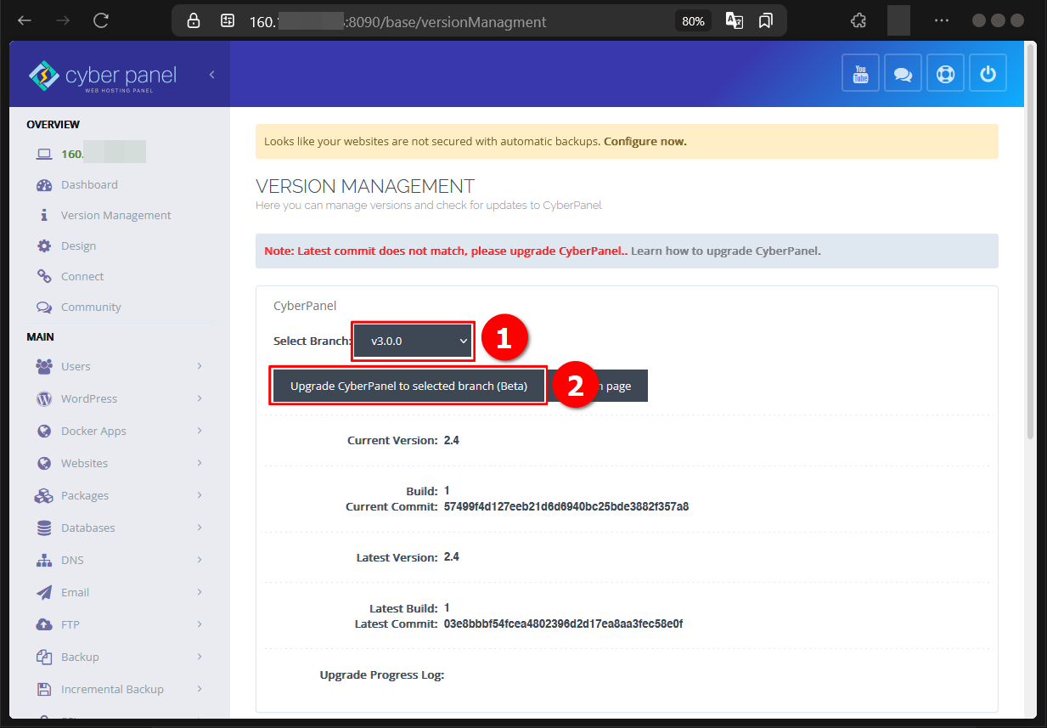Open Docker Apps menu item
This screenshot has width=1047, height=728.
[93, 431]
